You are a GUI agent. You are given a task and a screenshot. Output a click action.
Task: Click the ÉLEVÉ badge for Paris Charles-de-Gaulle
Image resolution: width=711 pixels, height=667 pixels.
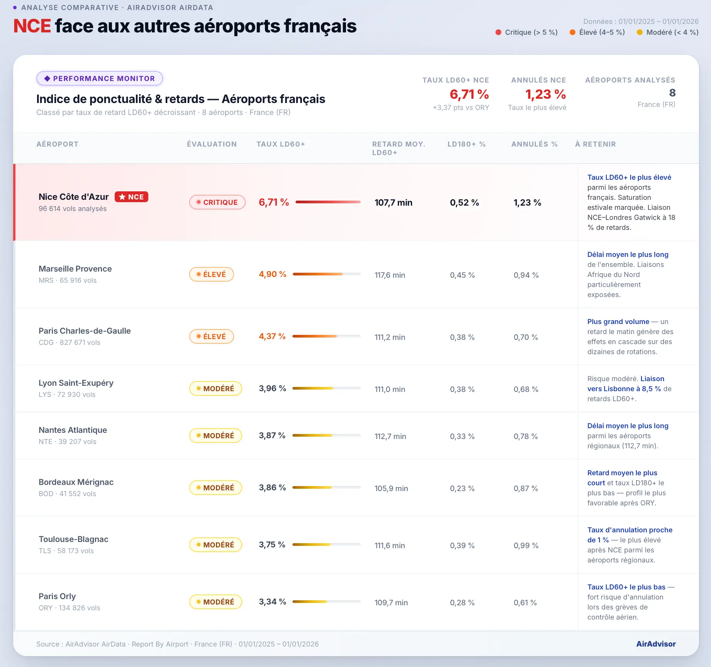pyautogui.click(x=212, y=336)
